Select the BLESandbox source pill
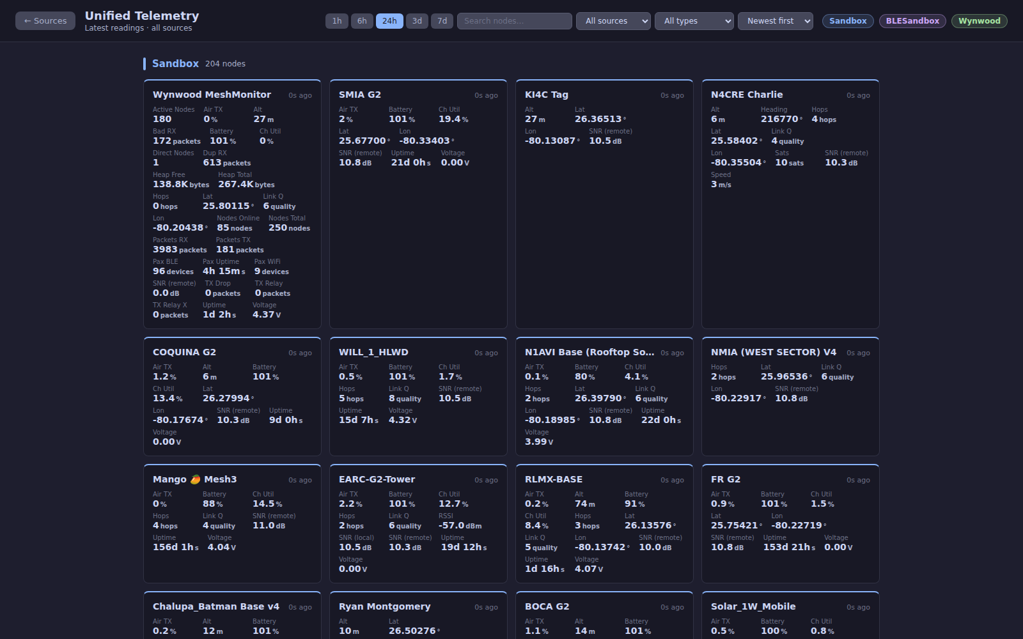This screenshot has height=639, width=1023. point(912,20)
